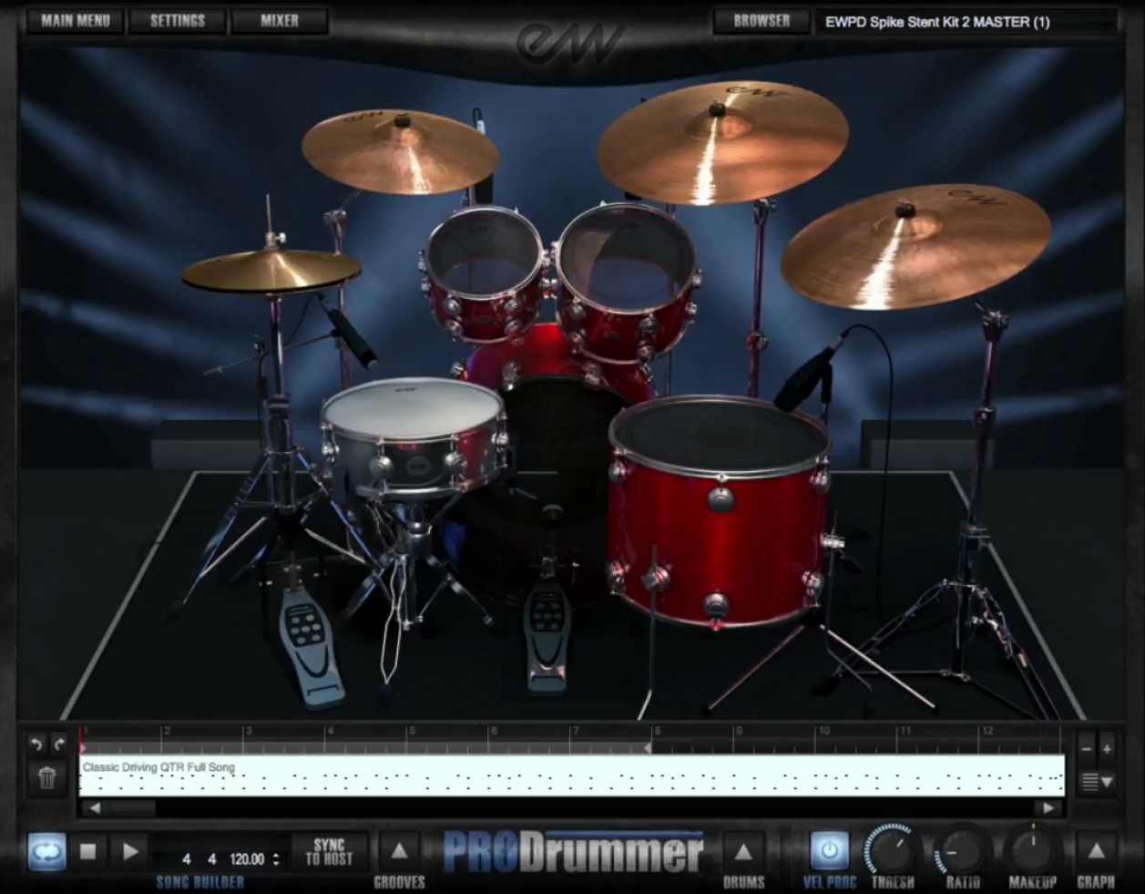Open the timeline list options dropdown

click(1096, 781)
